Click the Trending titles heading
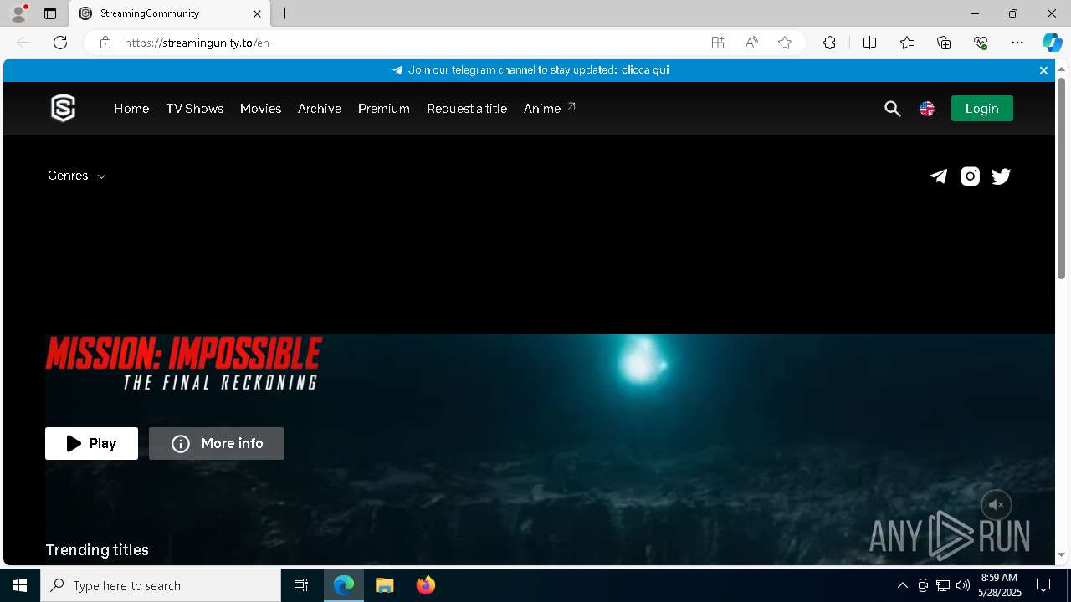This screenshot has height=602, width=1071. pos(97,550)
